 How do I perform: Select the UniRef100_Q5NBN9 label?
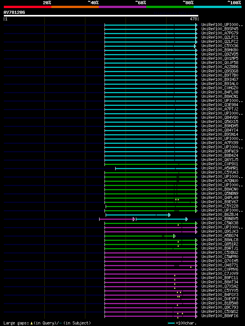(220, 193)
